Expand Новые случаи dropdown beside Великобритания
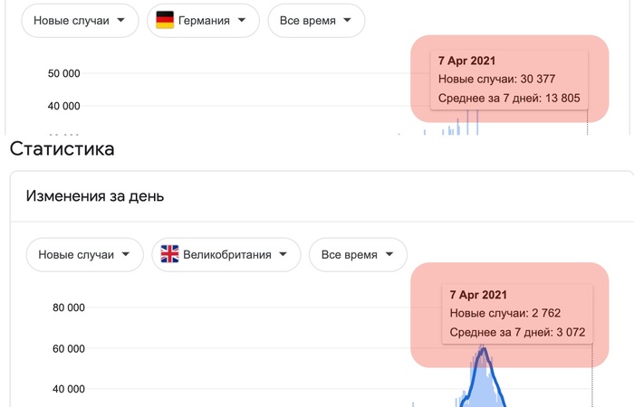The image size is (634, 407). pyautogui.click(x=84, y=255)
